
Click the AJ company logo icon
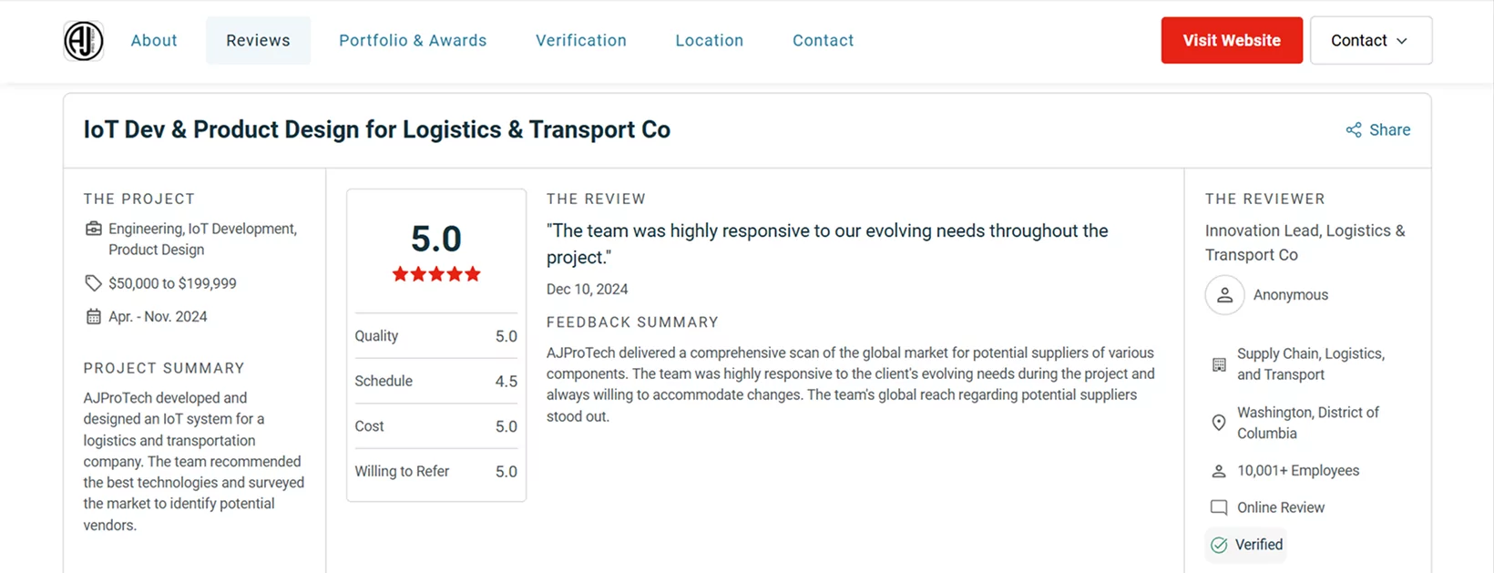click(x=83, y=41)
